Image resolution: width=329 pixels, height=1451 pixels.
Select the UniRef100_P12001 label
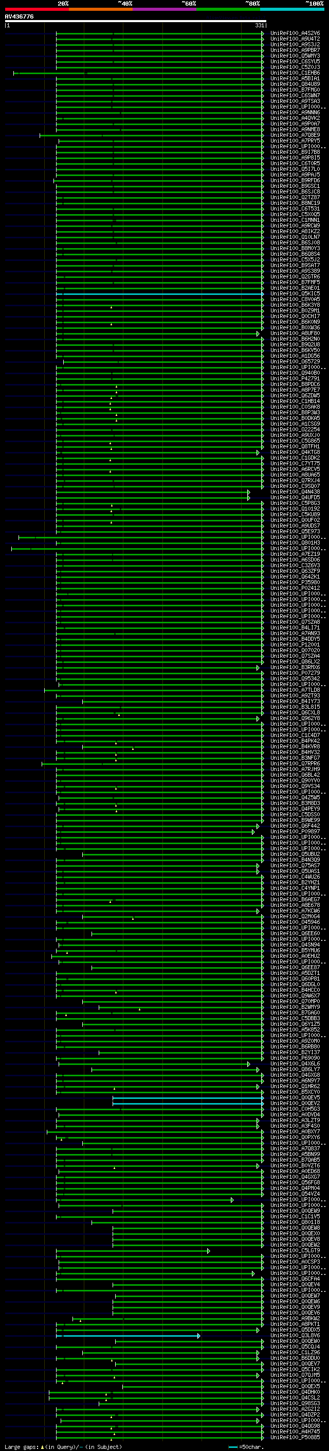click(295, 645)
